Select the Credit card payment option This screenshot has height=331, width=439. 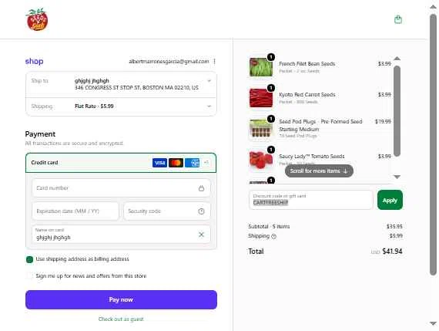click(121, 163)
